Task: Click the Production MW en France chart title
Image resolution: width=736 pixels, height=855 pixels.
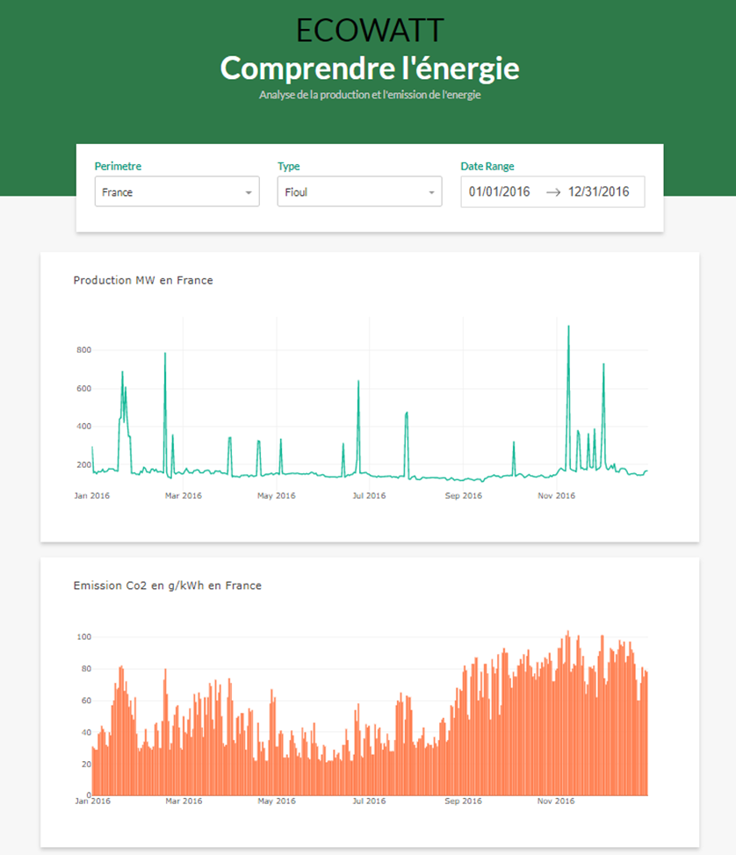Action: [143, 280]
